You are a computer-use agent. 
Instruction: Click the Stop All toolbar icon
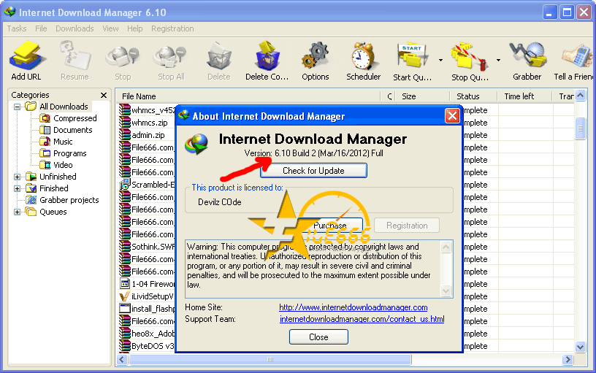tap(171, 61)
